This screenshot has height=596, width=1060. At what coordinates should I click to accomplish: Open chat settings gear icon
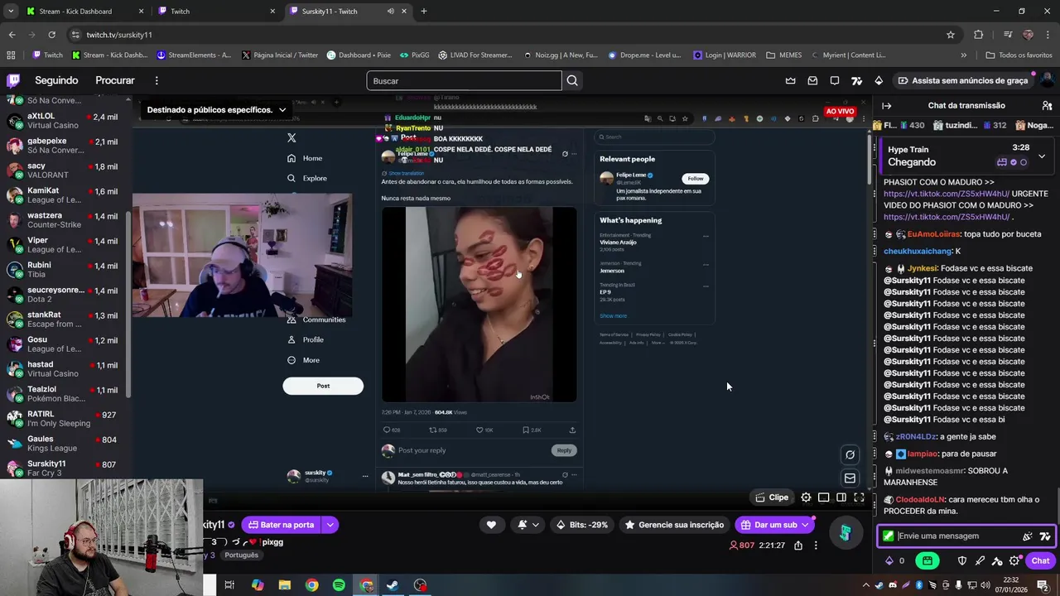1014,560
